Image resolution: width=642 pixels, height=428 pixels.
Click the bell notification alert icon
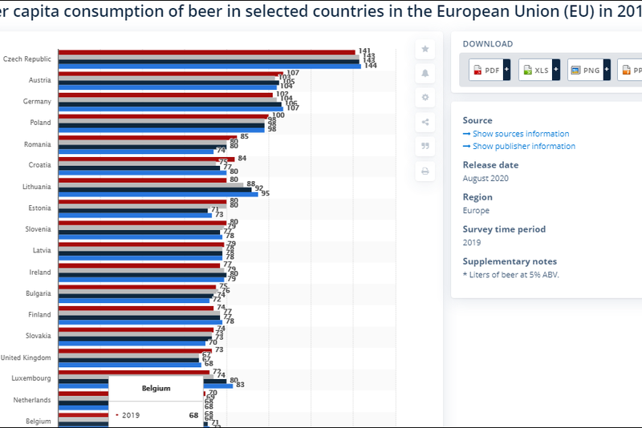(425, 73)
